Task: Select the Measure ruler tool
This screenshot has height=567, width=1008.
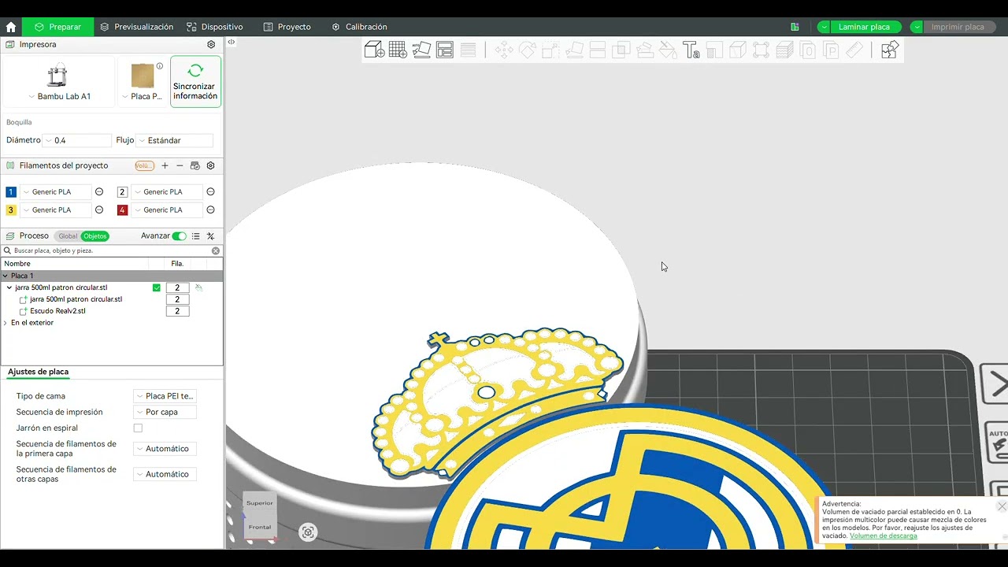Action: click(854, 50)
